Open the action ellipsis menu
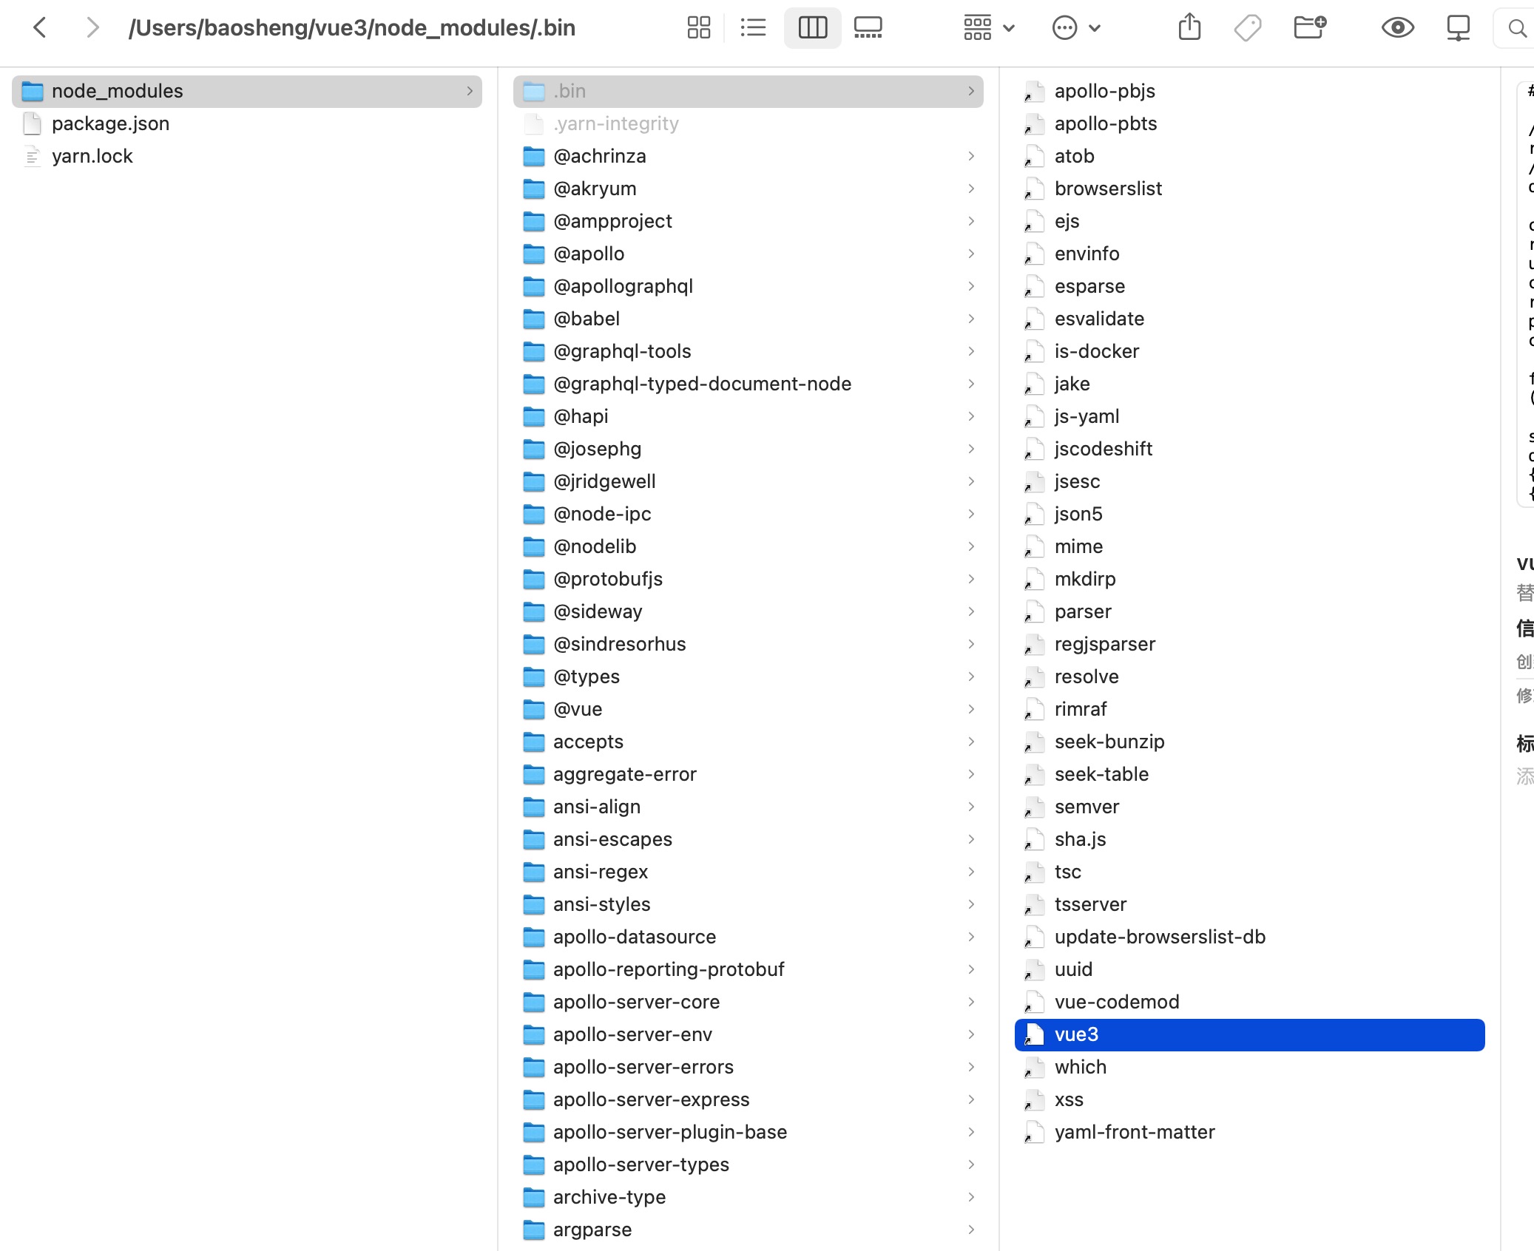1534x1251 pixels. (x=1076, y=28)
